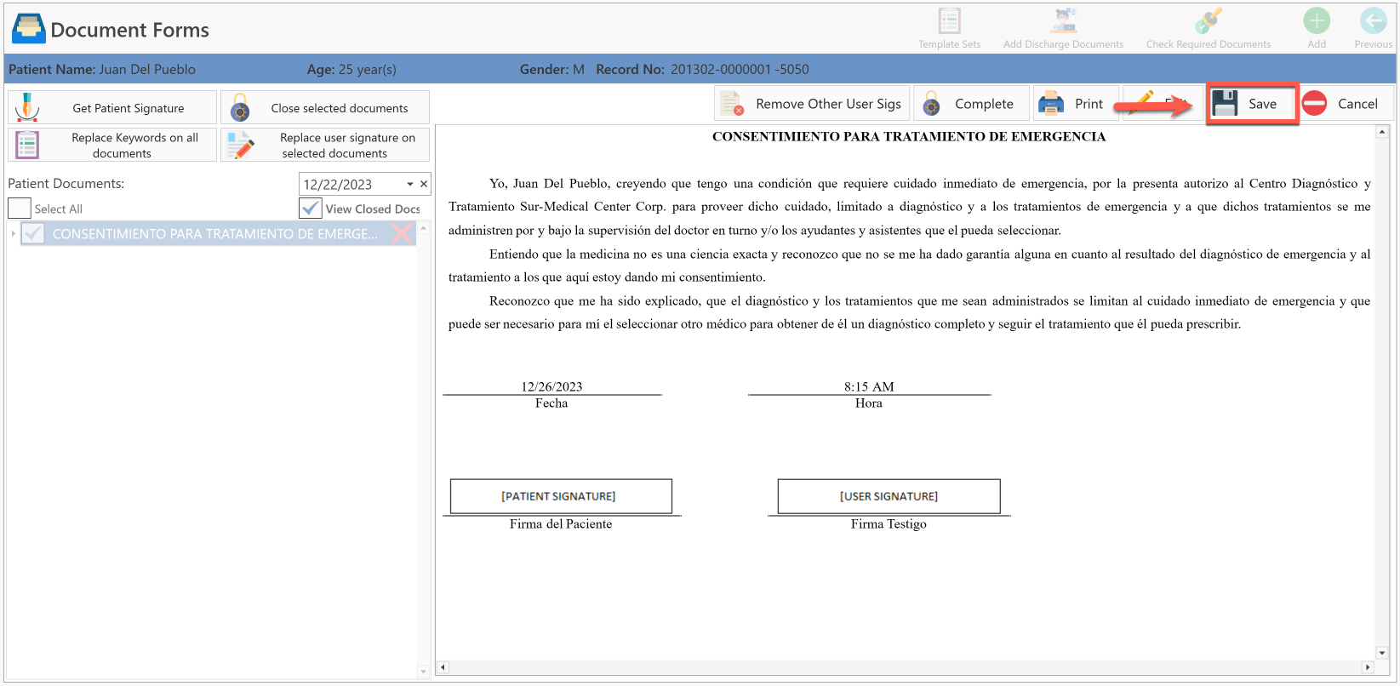Click horizontal scrollbar left arrow
1400x686 pixels.
tap(443, 667)
